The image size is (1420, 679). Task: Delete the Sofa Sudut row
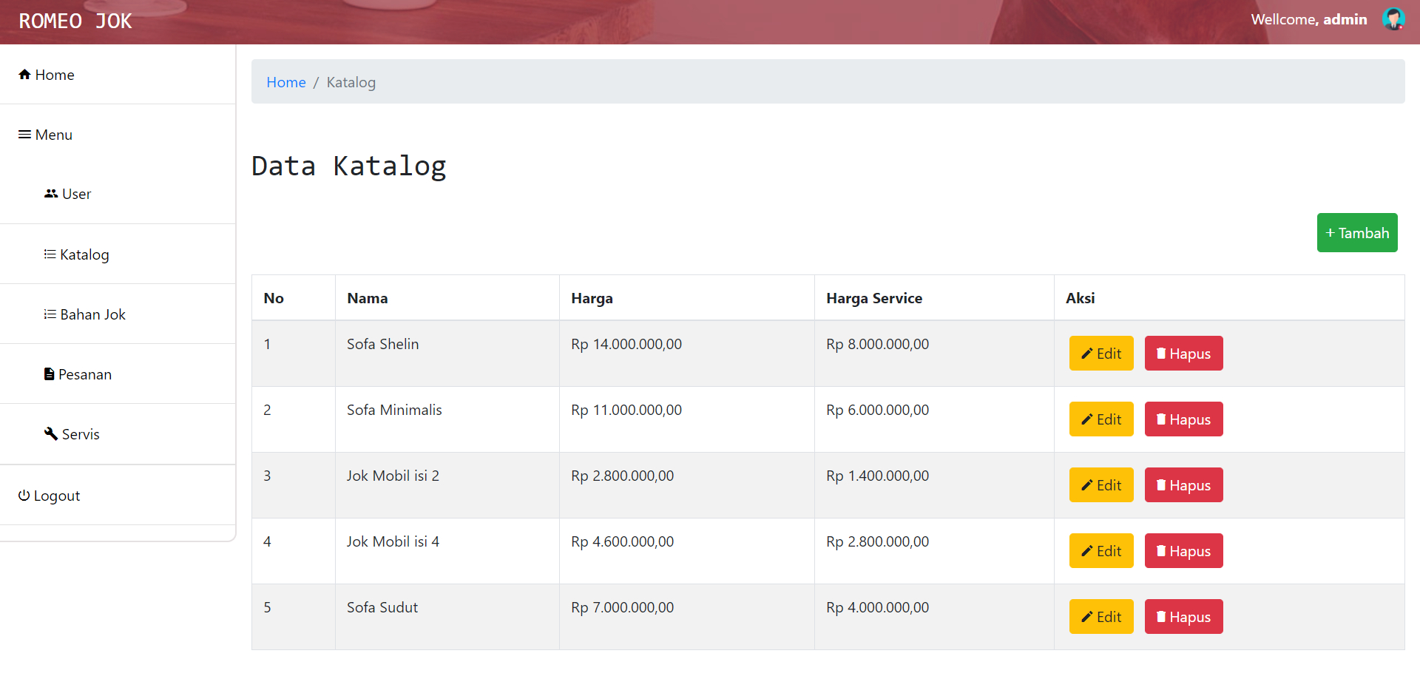[x=1183, y=617]
